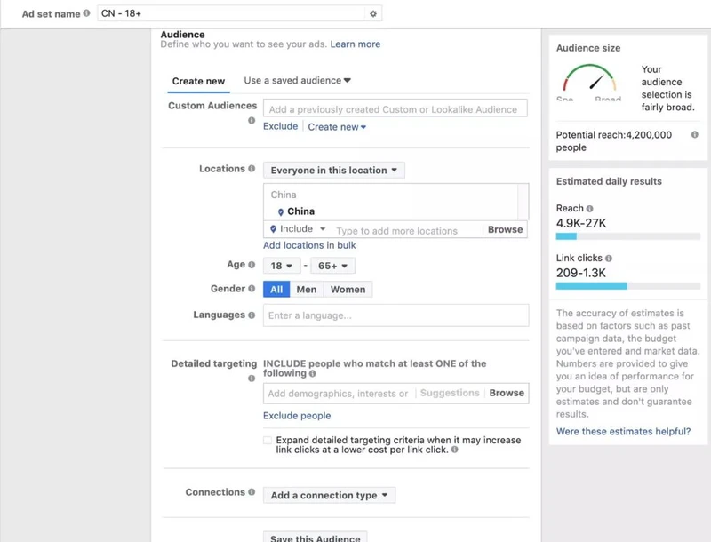Click info icon next to Reach estimate
Image resolution: width=711 pixels, height=542 pixels.
(589, 209)
